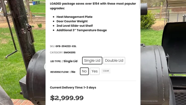186x105 pixels.
Task: Click the $2,999.99 price
Action: [67, 98]
